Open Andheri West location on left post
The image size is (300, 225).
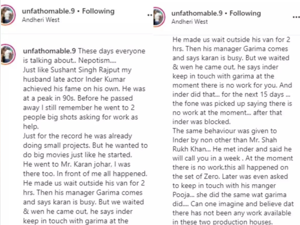pos(41,20)
